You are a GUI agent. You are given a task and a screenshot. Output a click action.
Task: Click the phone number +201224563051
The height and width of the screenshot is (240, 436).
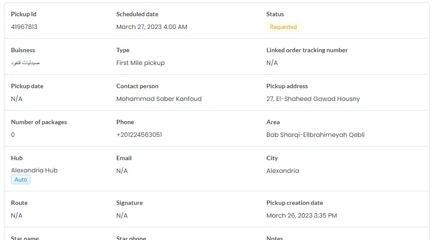coord(139,135)
